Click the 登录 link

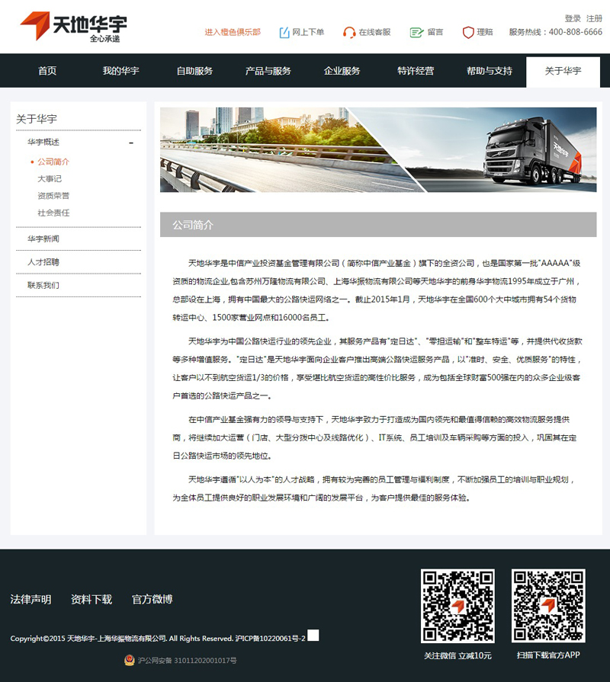573,18
